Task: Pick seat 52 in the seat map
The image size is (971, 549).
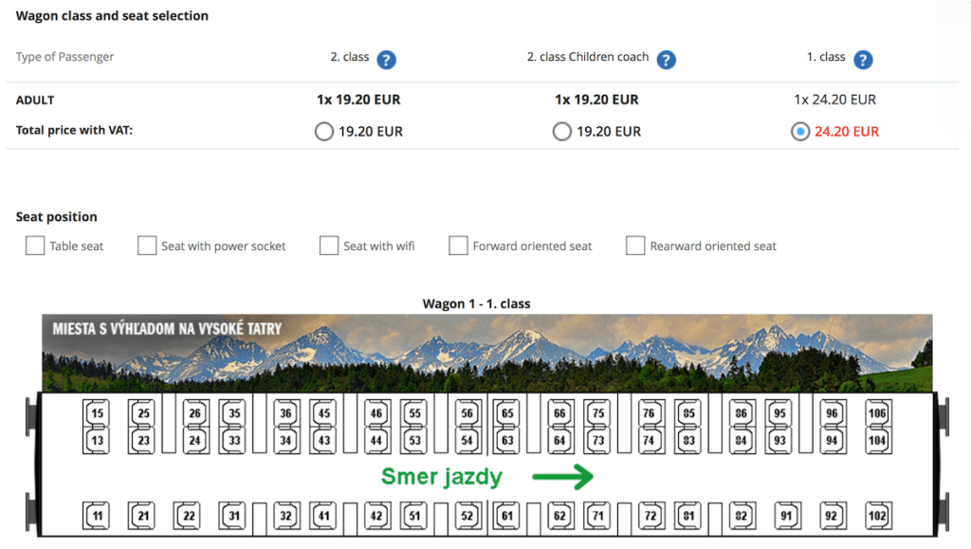Action: click(467, 516)
